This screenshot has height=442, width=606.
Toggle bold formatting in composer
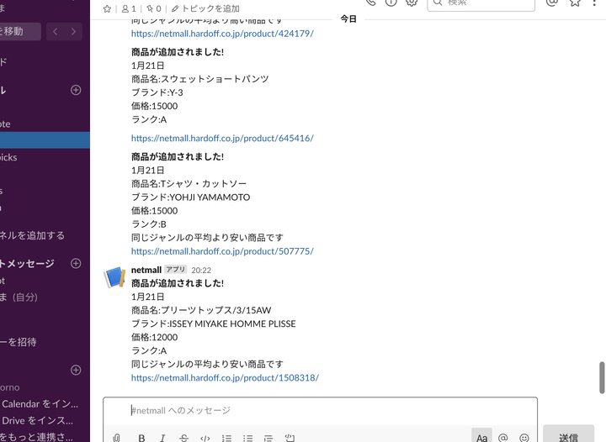tap(141, 438)
